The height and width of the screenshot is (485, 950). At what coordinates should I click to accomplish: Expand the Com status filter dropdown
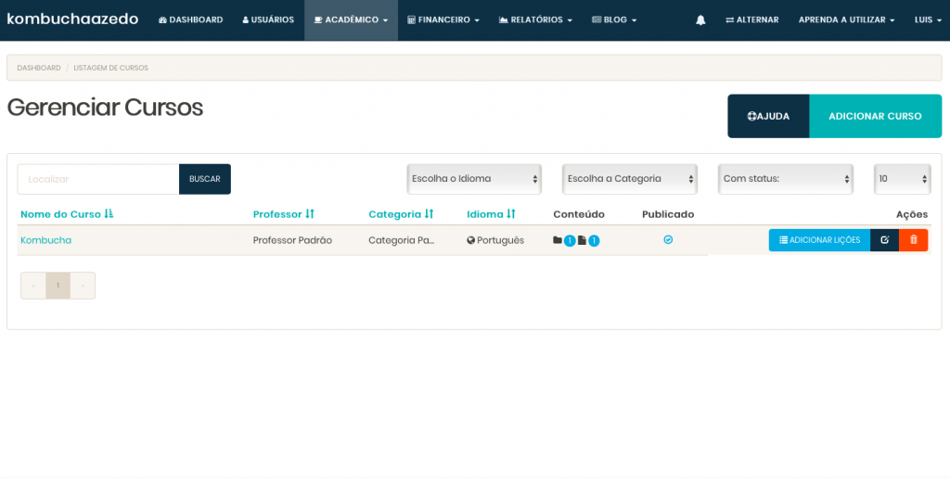(x=786, y=179)
